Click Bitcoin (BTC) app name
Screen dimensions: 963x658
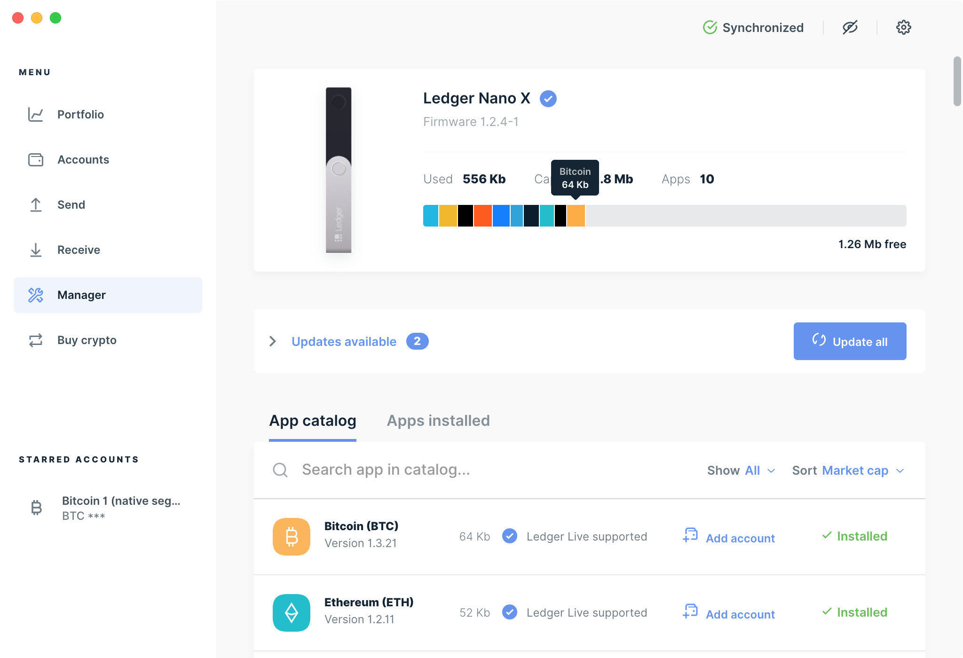pyautogui.click(x=361, y=526)
